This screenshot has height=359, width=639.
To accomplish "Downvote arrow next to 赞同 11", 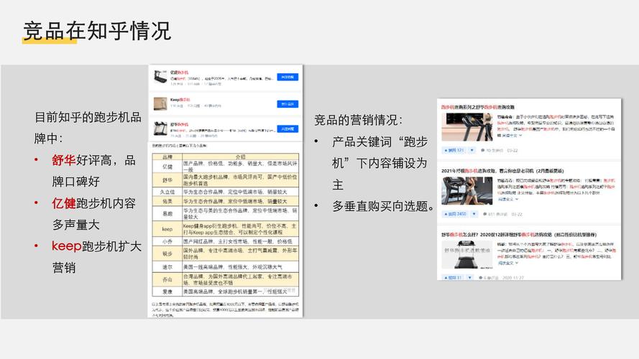I will [470, 278].
